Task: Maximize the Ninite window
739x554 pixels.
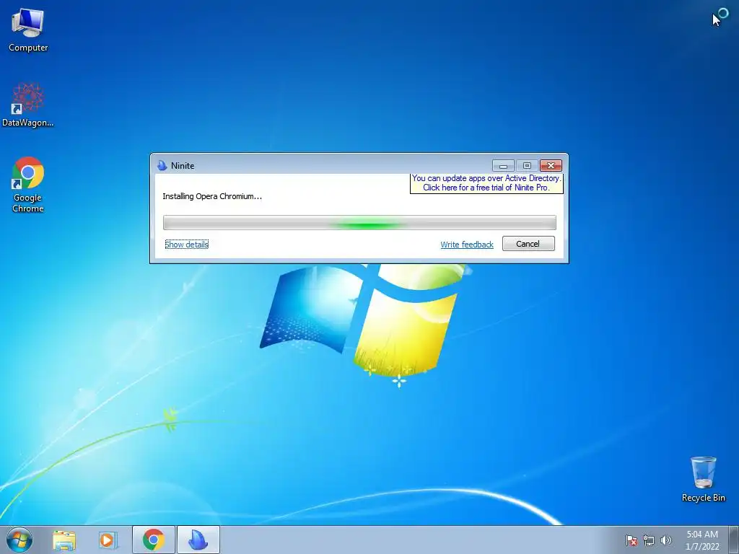Action: point(527,166)
